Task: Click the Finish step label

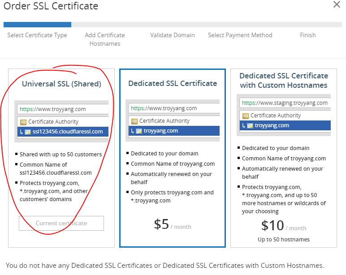Action: click(x=307, y=35)
